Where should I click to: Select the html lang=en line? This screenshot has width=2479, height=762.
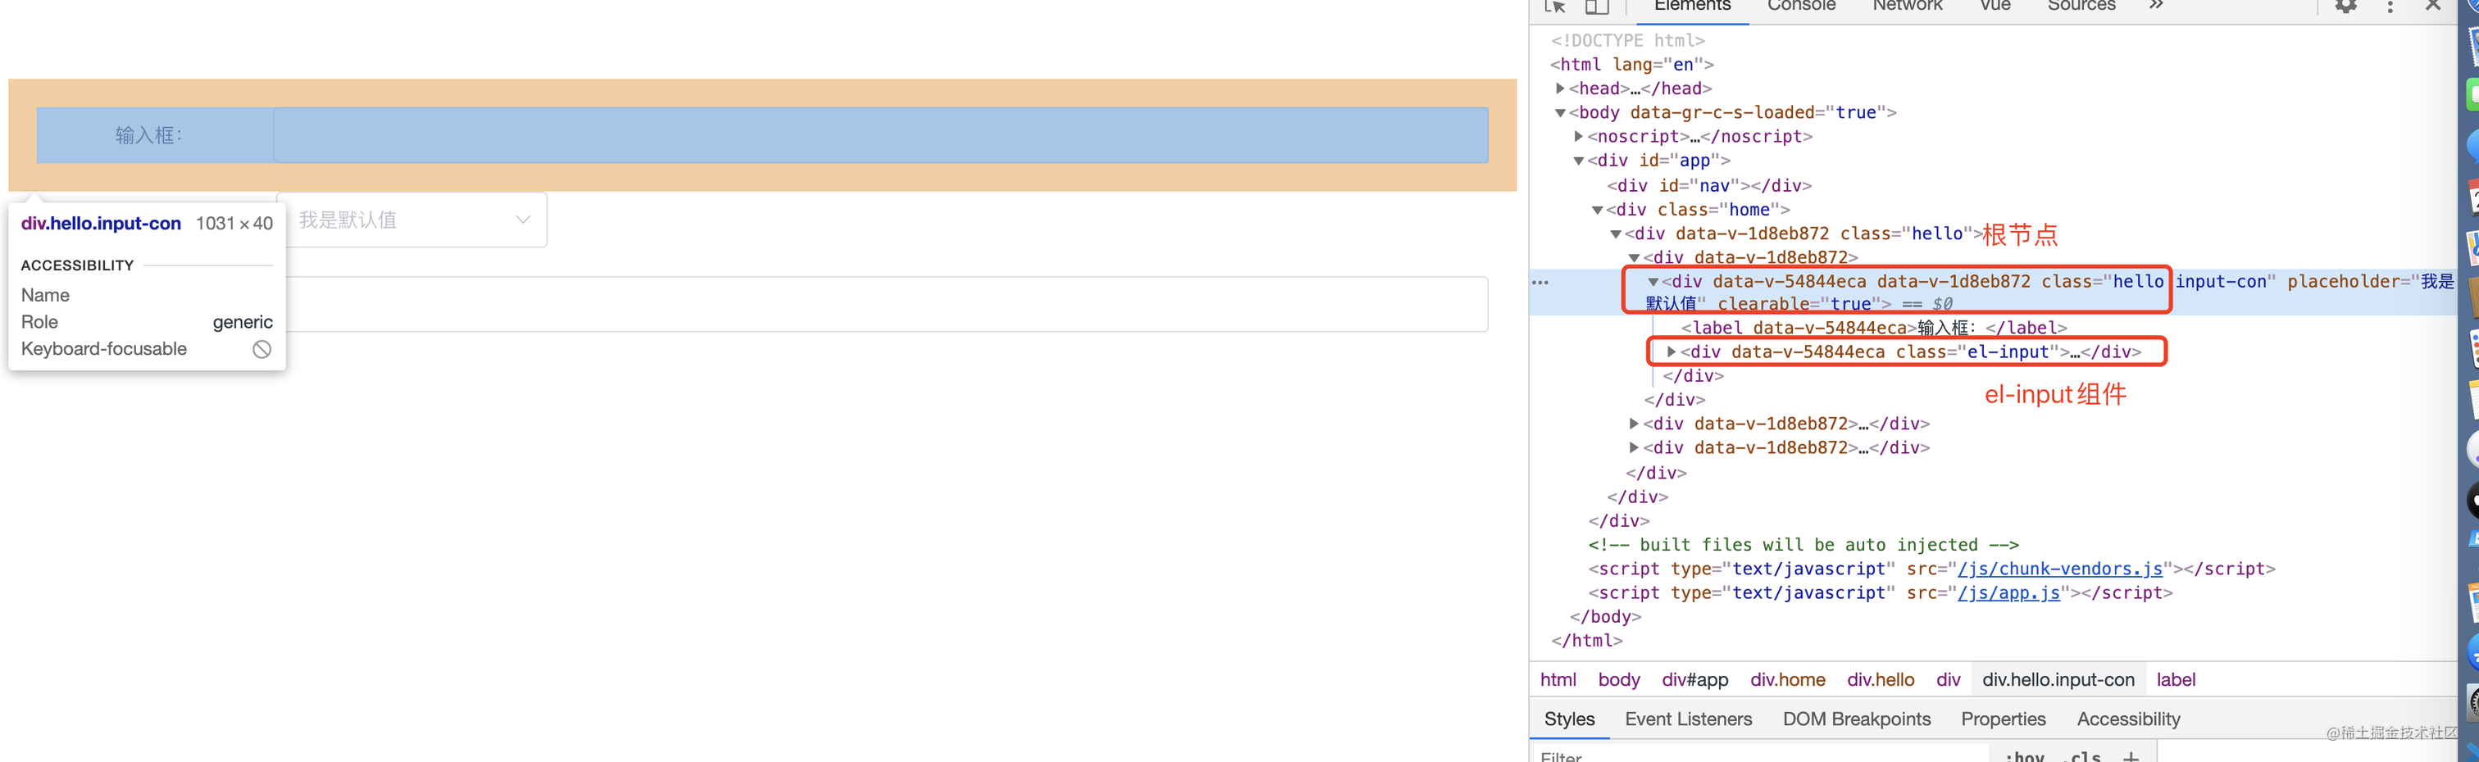coord(1632,65)
